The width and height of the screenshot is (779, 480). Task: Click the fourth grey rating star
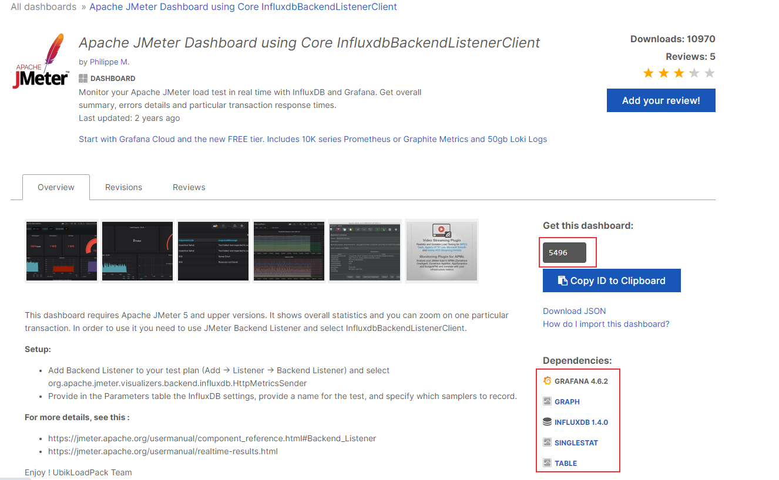(694, 73)
